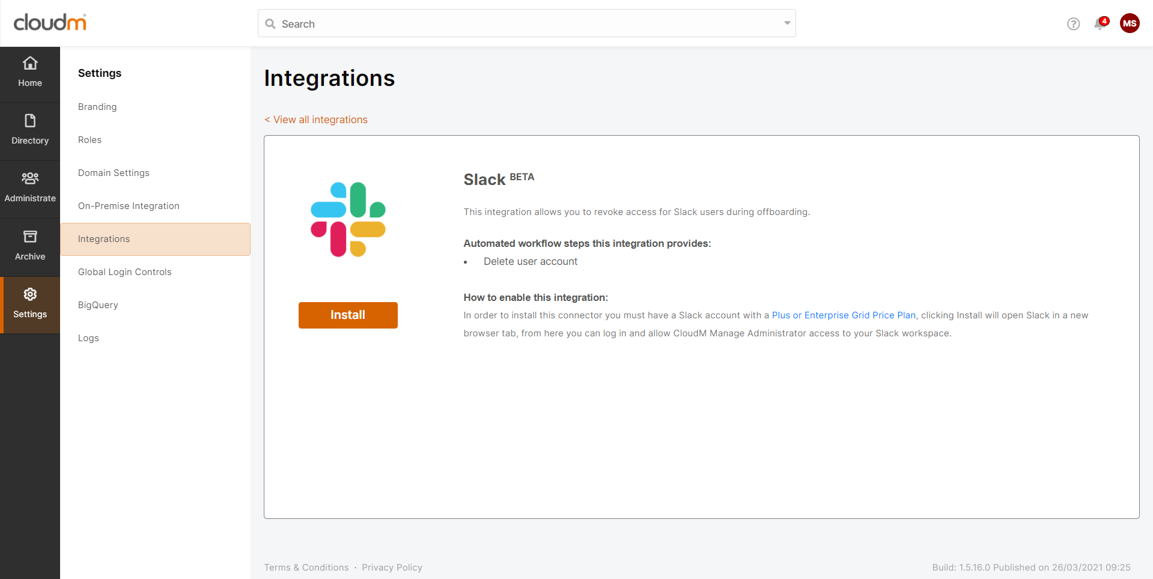Open Branding settings
The height and width of the screenshot is (579, 1153).
[97, 107]
